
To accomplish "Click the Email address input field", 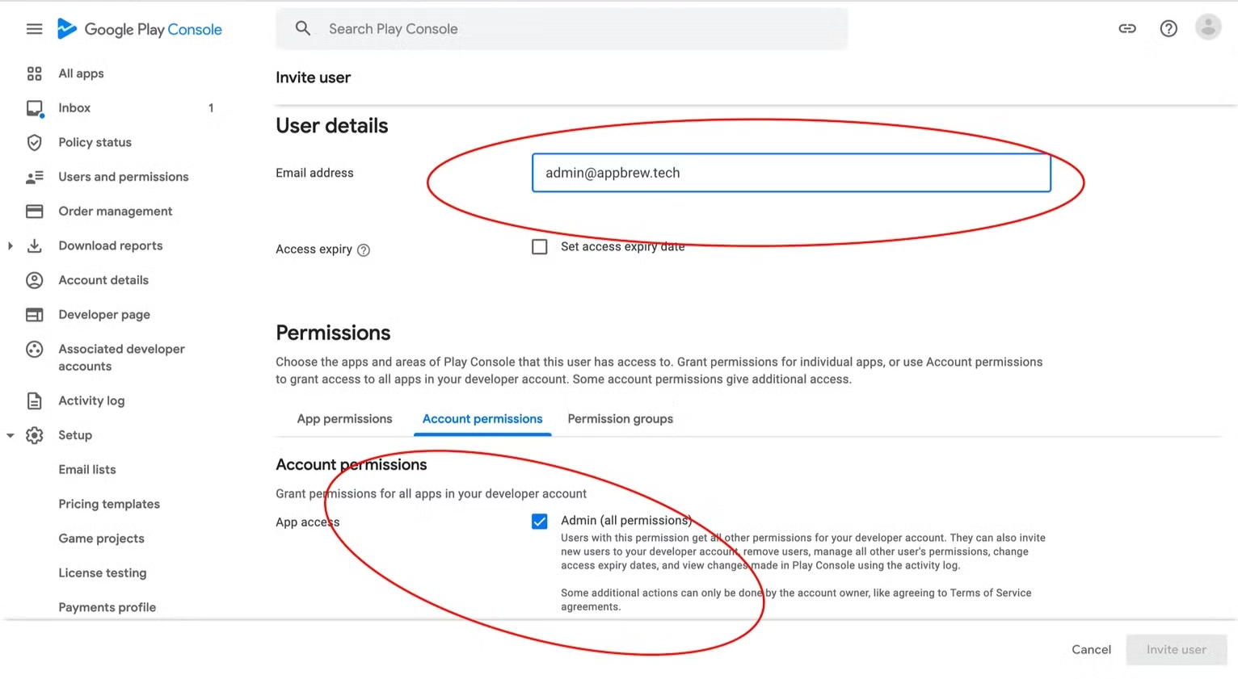I will coord(791,173).
